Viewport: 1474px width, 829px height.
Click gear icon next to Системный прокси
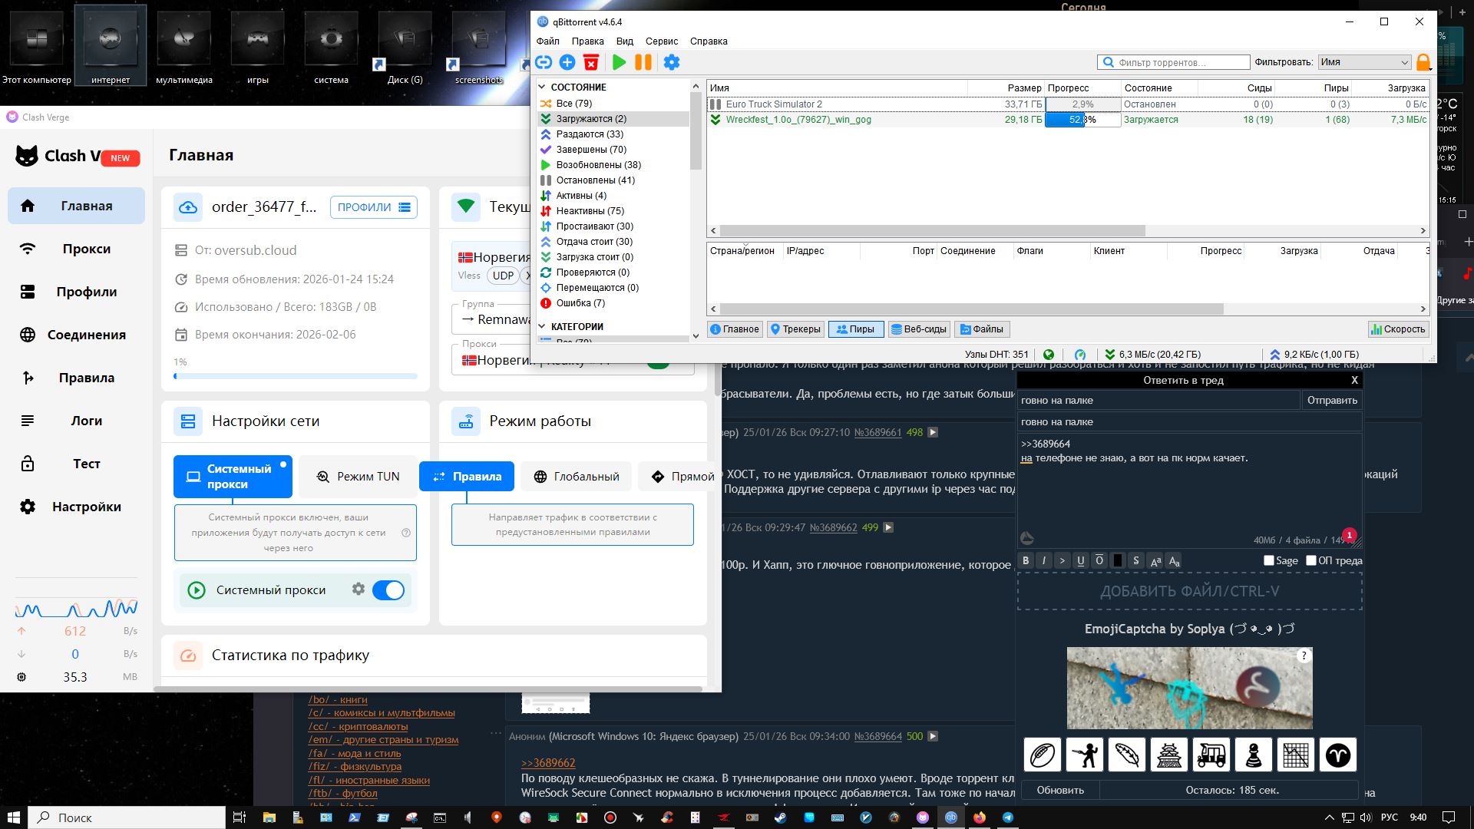pyautogui.click(x=359, y=590)
